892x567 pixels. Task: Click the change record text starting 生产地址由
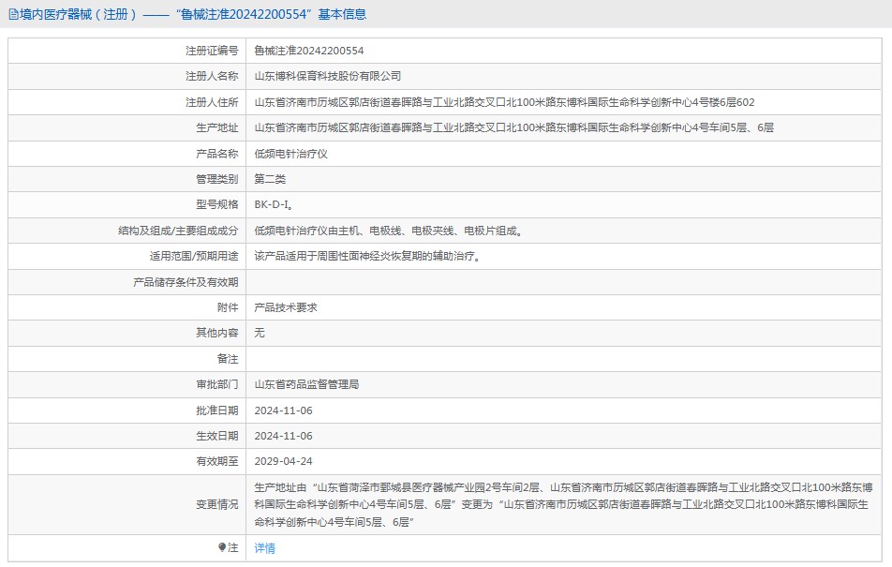(563, 504)
